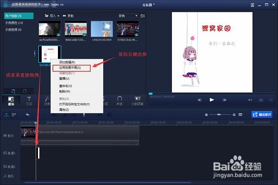Select 示例颜色 (13) category
The image size is (278, 185).
14,23
